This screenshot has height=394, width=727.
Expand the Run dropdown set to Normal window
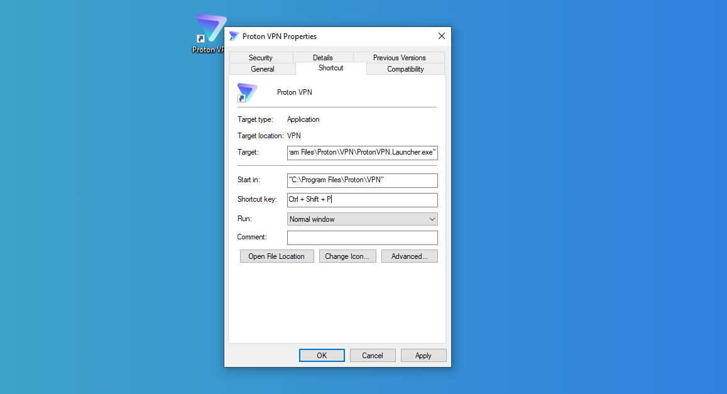coord(362,219)
